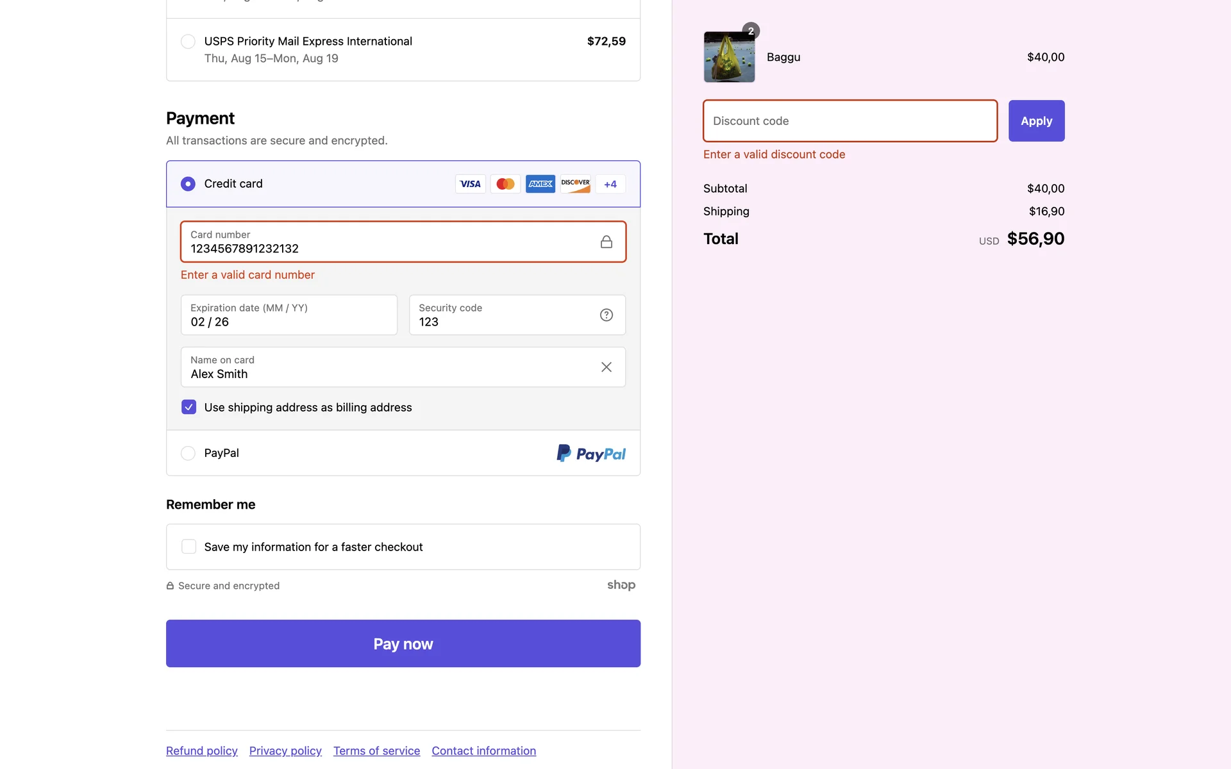Click the American Express icon
This screenshot has width=1231, height=769.
coord(540,184)
